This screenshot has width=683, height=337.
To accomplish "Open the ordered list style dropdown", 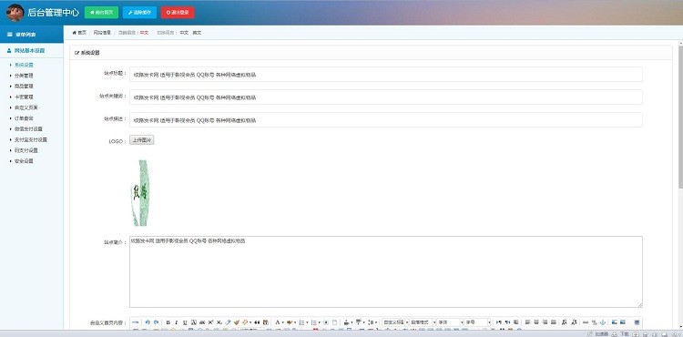I will 307,322.
